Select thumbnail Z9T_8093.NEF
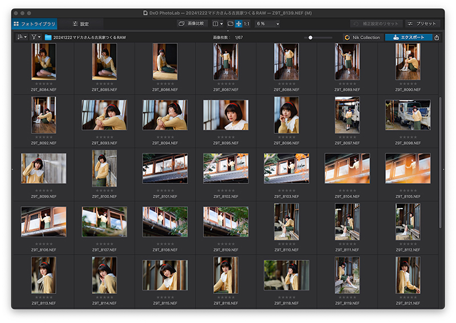Screen dimensions: 456x323 [104, 115]
